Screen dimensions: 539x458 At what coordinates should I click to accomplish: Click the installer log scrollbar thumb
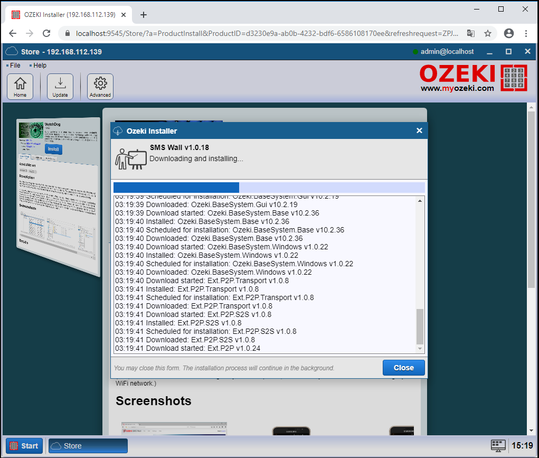click(x=420, y=326)
